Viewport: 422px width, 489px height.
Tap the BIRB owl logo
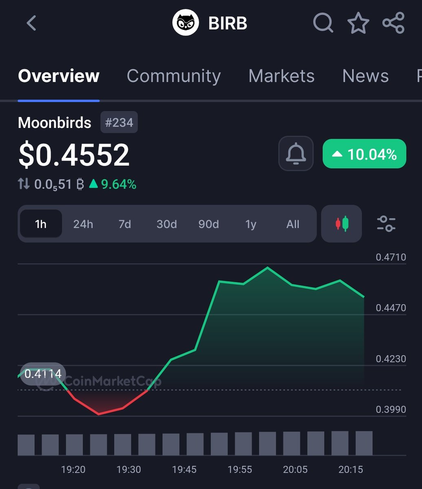[186, 23]
